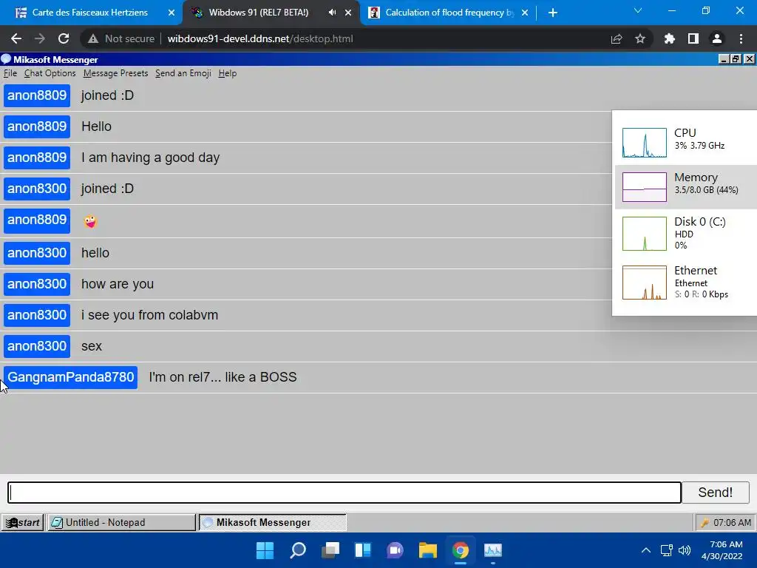Screen dimensions: 757x568
Task: Open Task Manager from the taskbar
Action: tap(493, 550)
